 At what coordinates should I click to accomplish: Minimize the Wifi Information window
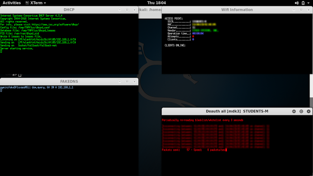pyautogui.click(x=294, y=10)
